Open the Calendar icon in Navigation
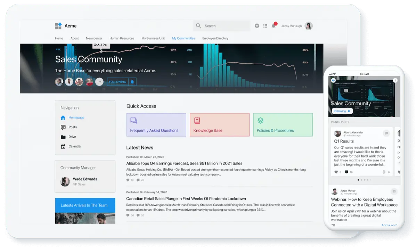This screenshot has width=417, height=249. (x=63, y=146)
